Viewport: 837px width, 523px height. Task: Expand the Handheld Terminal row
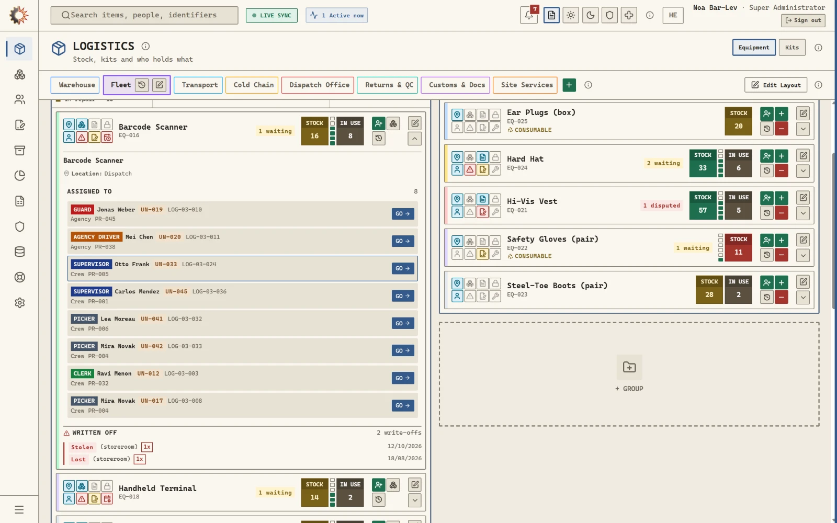click(414, 500)
